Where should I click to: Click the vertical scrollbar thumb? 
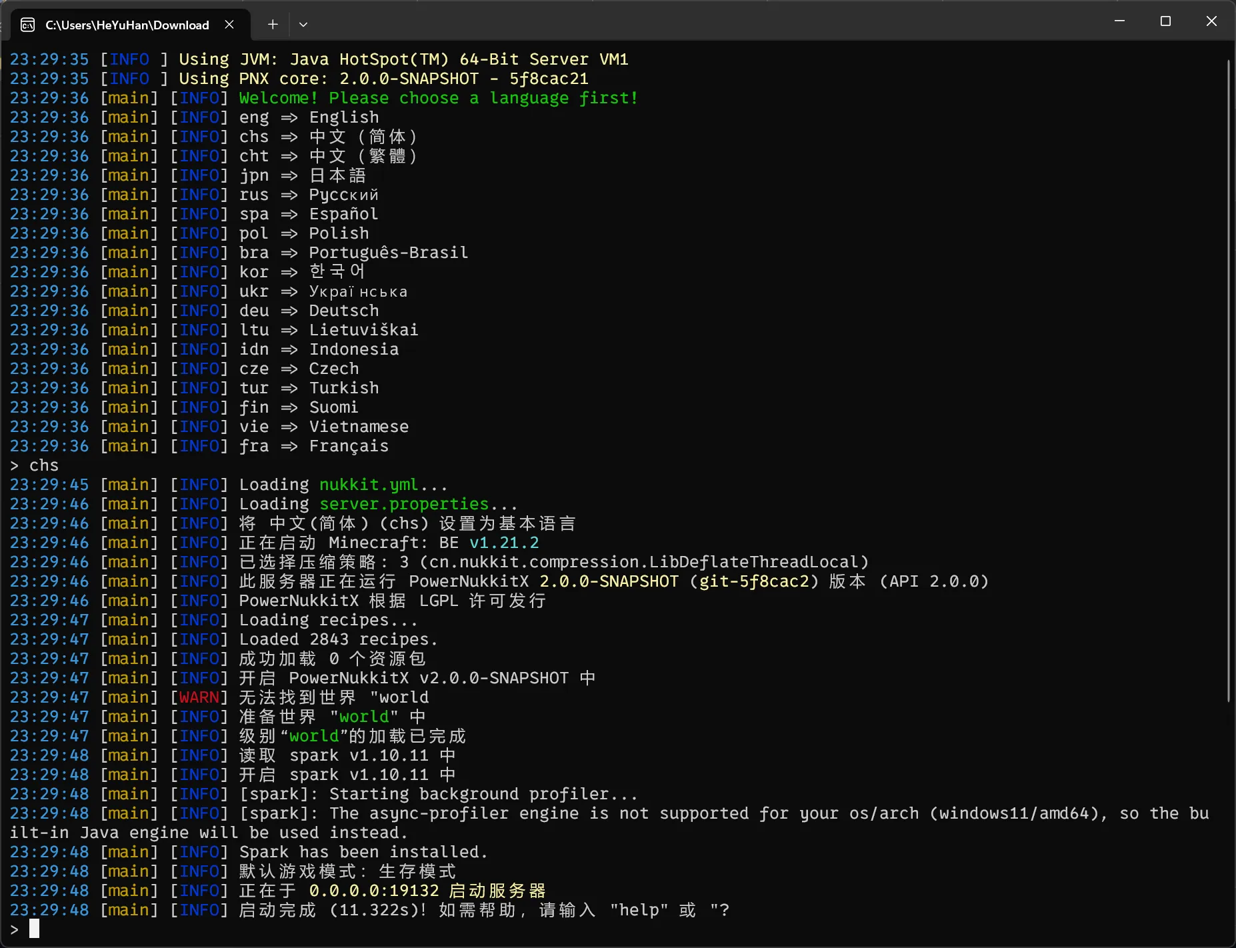coord(1228,380)
